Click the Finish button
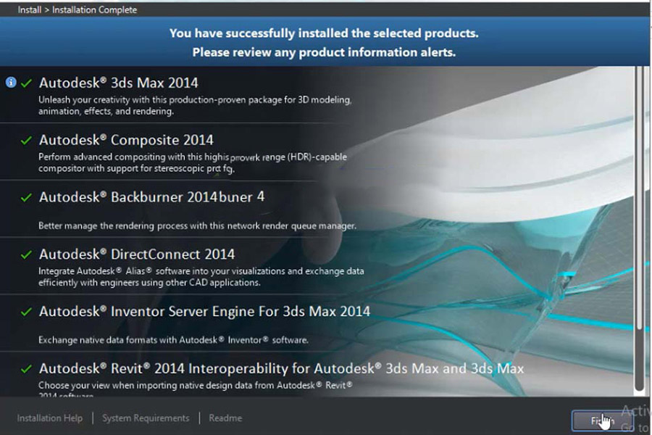Viewport: 652px width, 435px height. (x=602, y=420)
